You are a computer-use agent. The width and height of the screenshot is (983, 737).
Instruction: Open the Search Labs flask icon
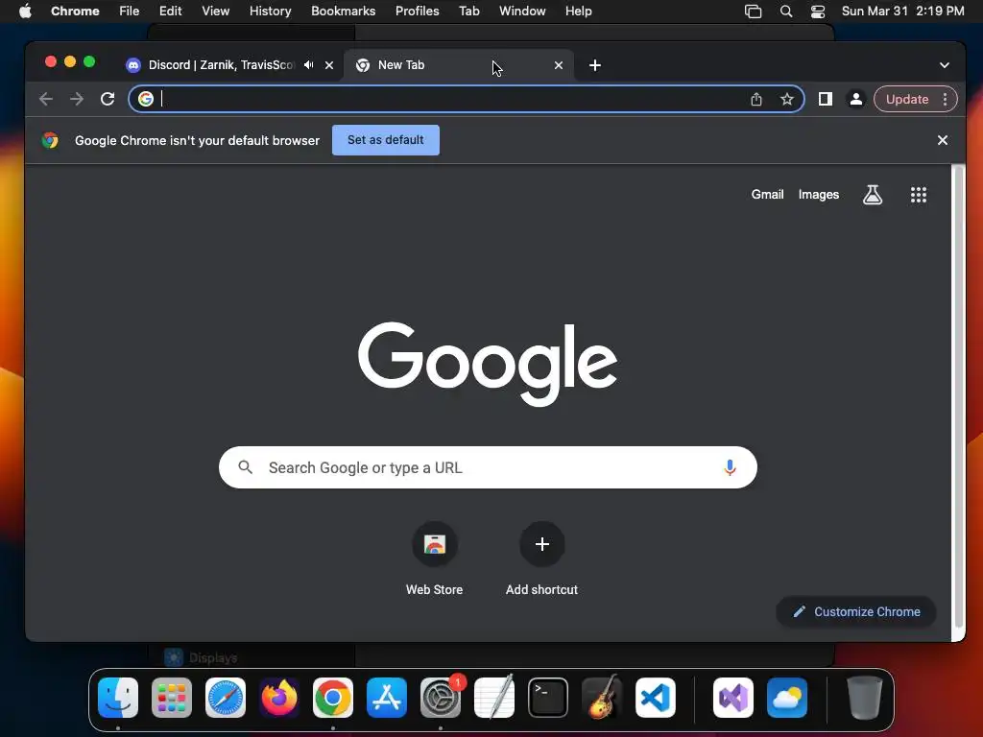[x=872, y=195]
